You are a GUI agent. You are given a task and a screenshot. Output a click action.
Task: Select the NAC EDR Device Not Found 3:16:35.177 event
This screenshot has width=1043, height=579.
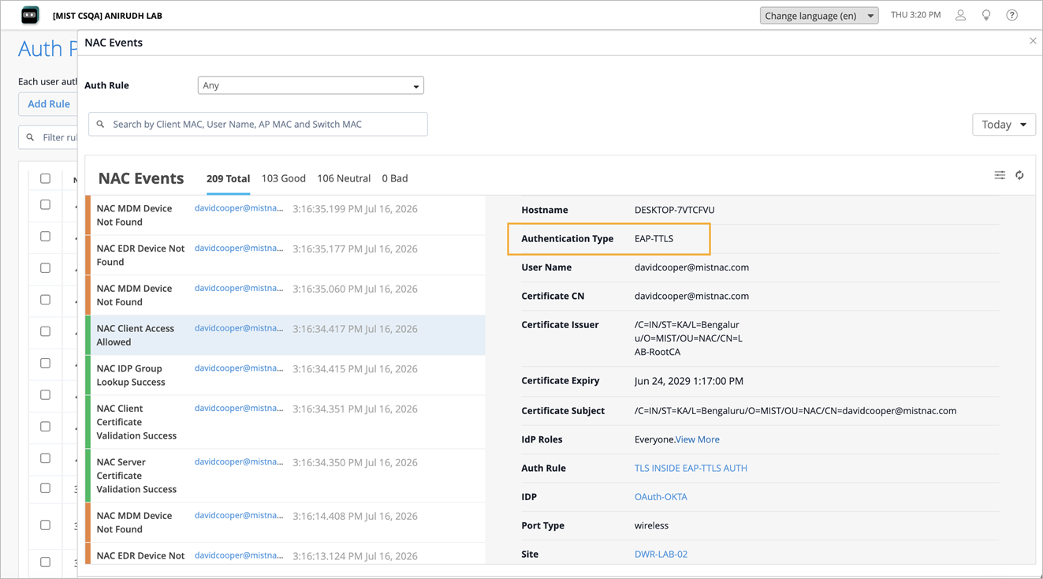coord(285,255)
